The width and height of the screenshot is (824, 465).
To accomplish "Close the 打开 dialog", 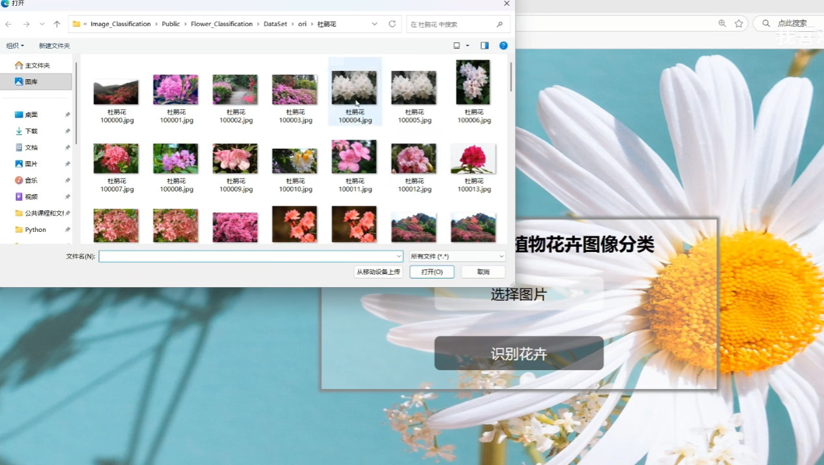I will coord(506,4).
